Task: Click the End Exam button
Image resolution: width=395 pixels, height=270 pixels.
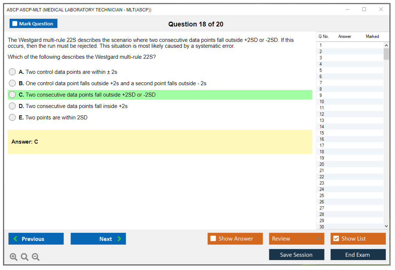Action: [x=358, y=255]
